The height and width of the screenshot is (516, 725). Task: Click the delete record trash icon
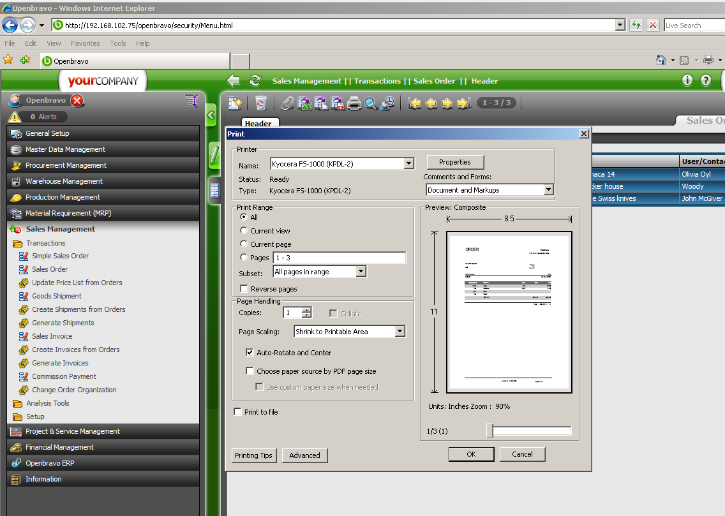(260, 103)
